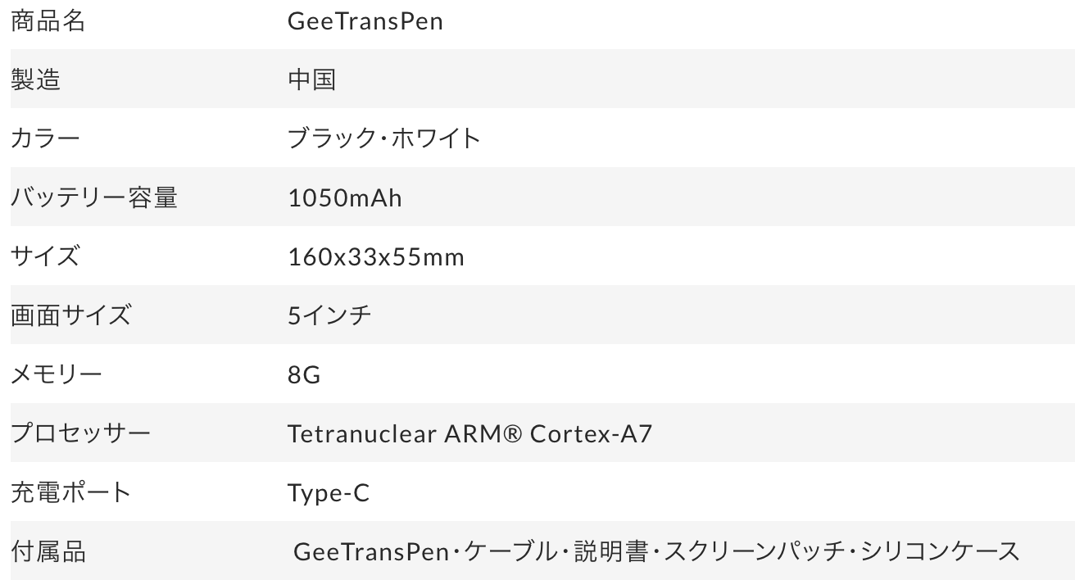Viewport: 1075px width, 580px height.
Task: Click the メモリー row label
Action: (57, 374)
